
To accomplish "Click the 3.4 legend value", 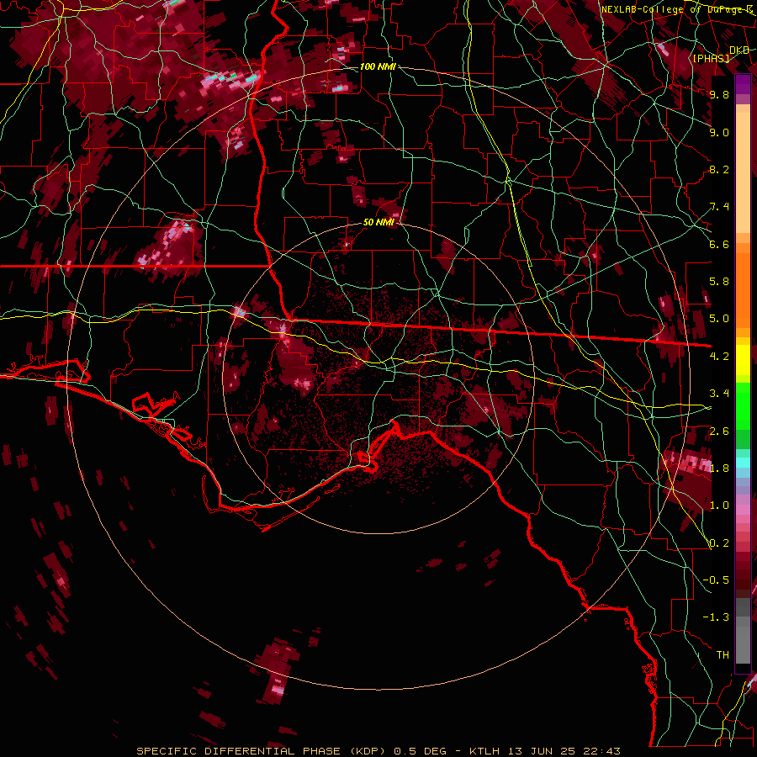I will [x=719, y=394].
